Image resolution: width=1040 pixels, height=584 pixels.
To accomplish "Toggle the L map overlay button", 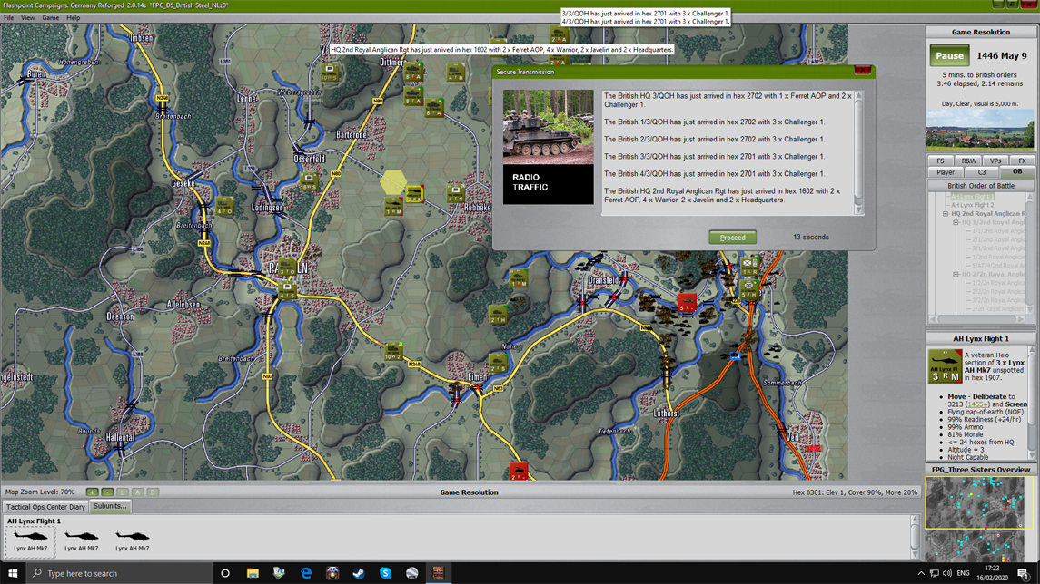I will 123,492.
